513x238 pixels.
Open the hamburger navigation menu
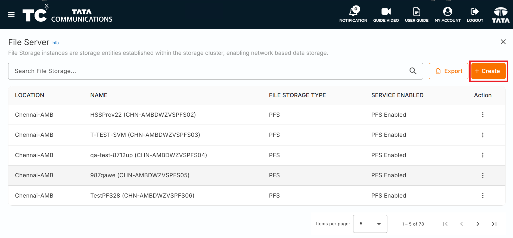point(11,15)
